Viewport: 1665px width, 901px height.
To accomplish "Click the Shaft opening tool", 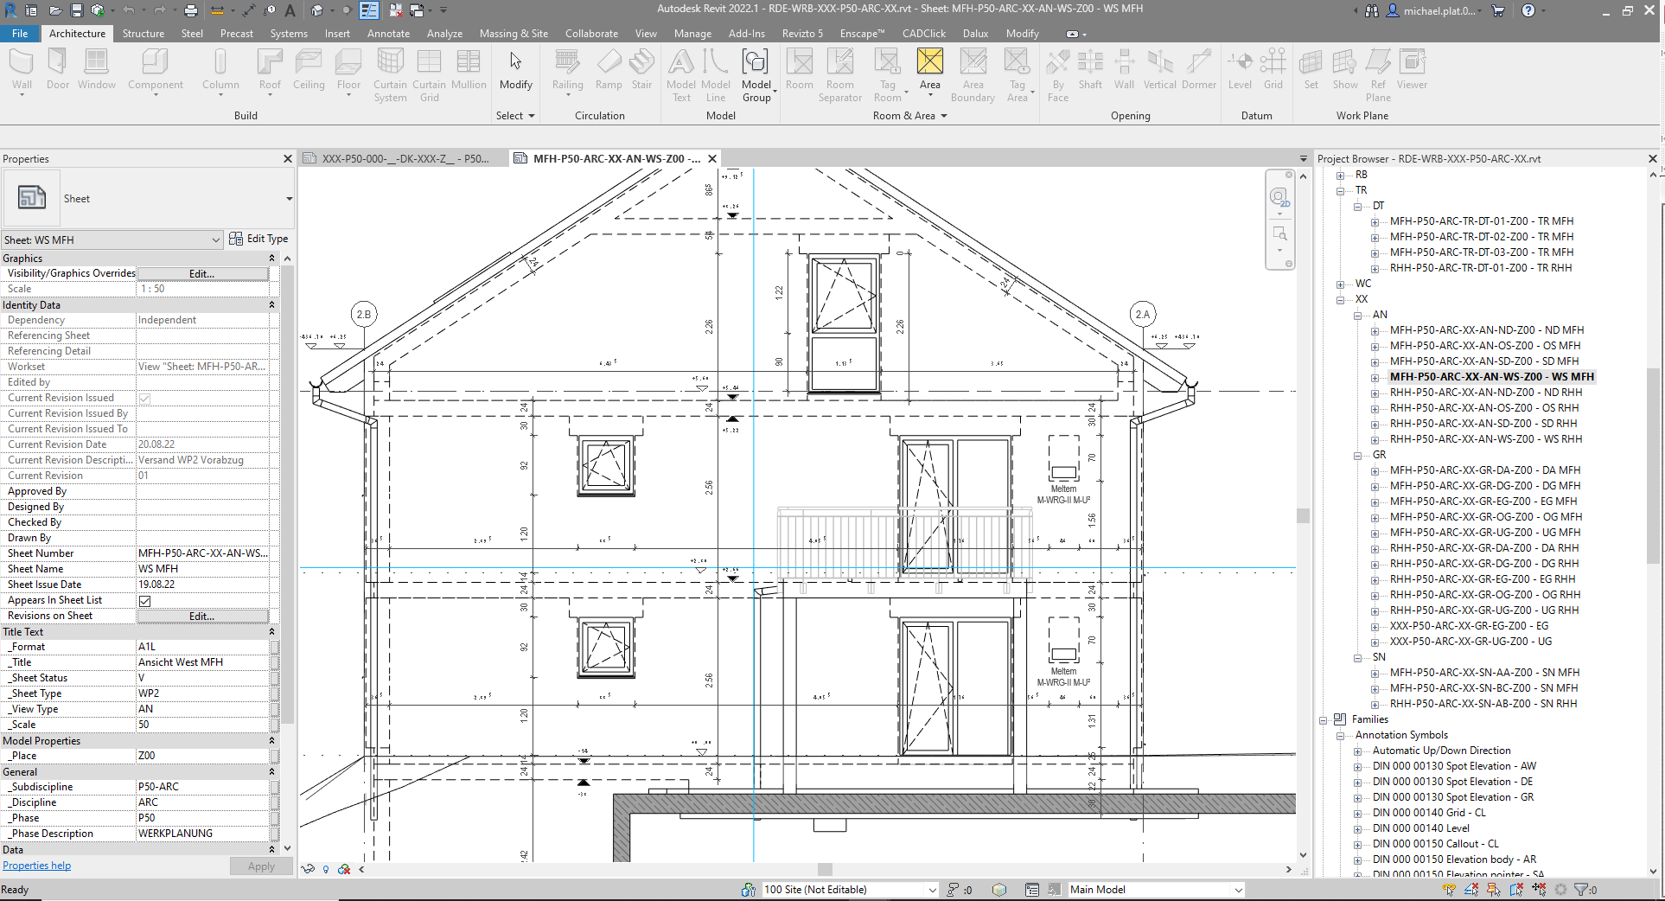I will coord(1089,69).
